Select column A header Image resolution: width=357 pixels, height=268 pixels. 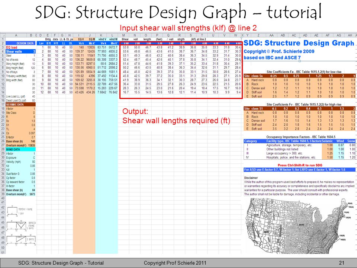[16, 35]
